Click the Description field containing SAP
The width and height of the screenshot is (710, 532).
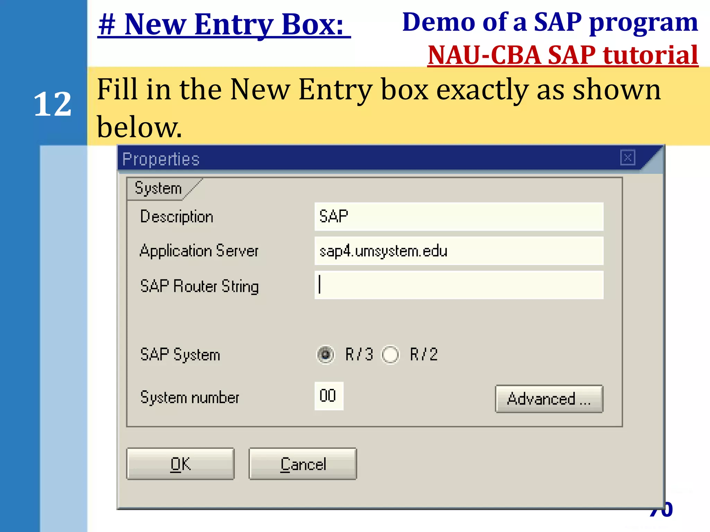pos(459,216)
